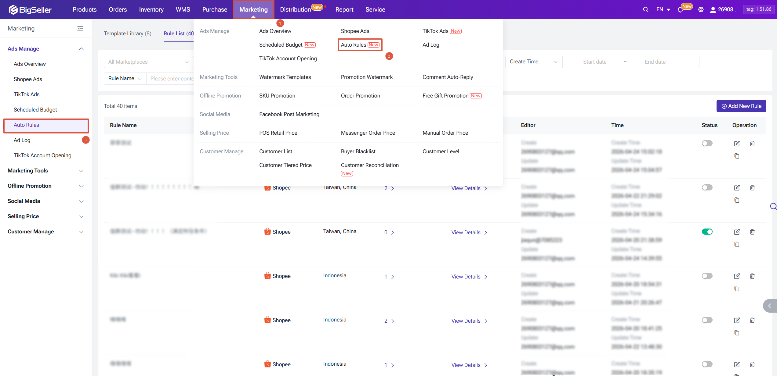Click the Start date input field

[594, 62]
